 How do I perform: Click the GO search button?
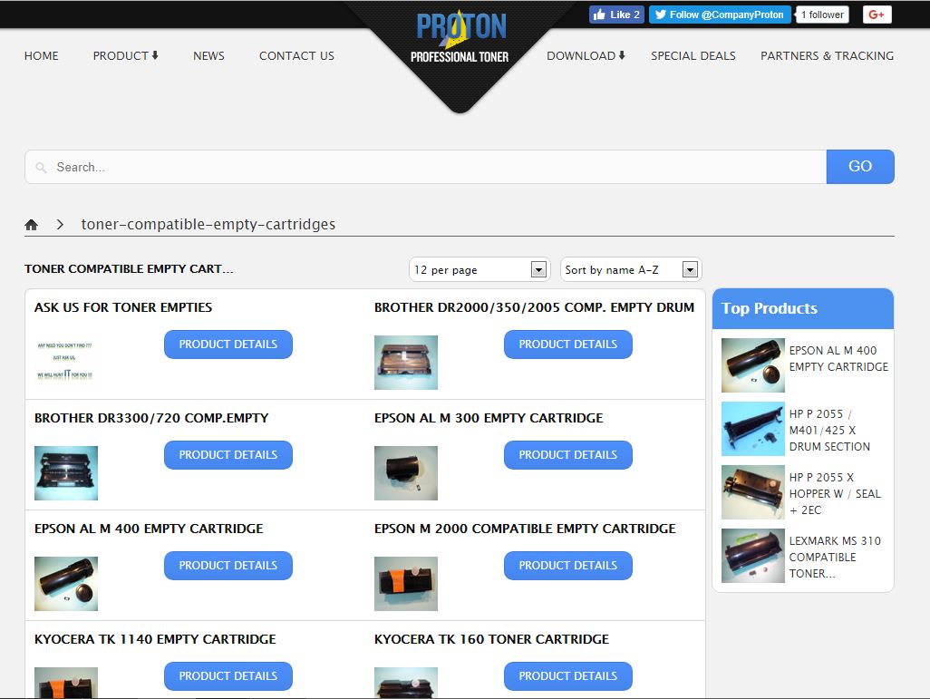(x=860, y=167)
